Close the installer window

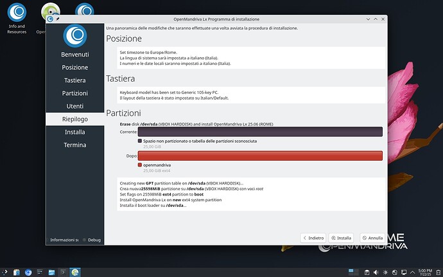[x=383, y=19]
